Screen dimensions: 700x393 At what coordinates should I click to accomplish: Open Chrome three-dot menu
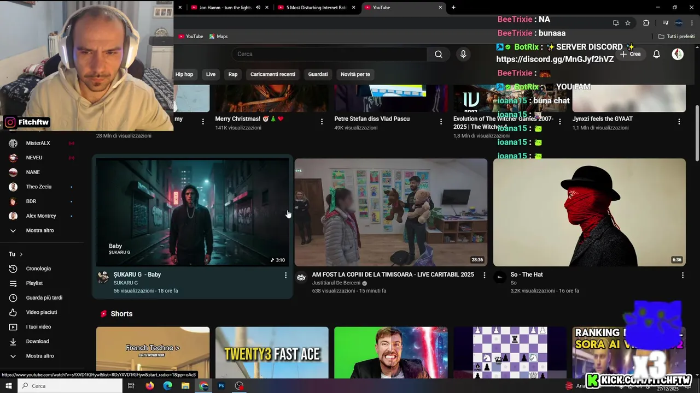(x=691, y=23)
